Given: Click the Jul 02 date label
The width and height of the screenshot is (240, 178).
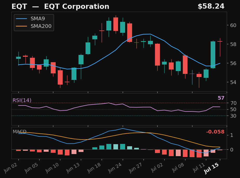Looking at the screenshot, I should (x=157, y=168).
